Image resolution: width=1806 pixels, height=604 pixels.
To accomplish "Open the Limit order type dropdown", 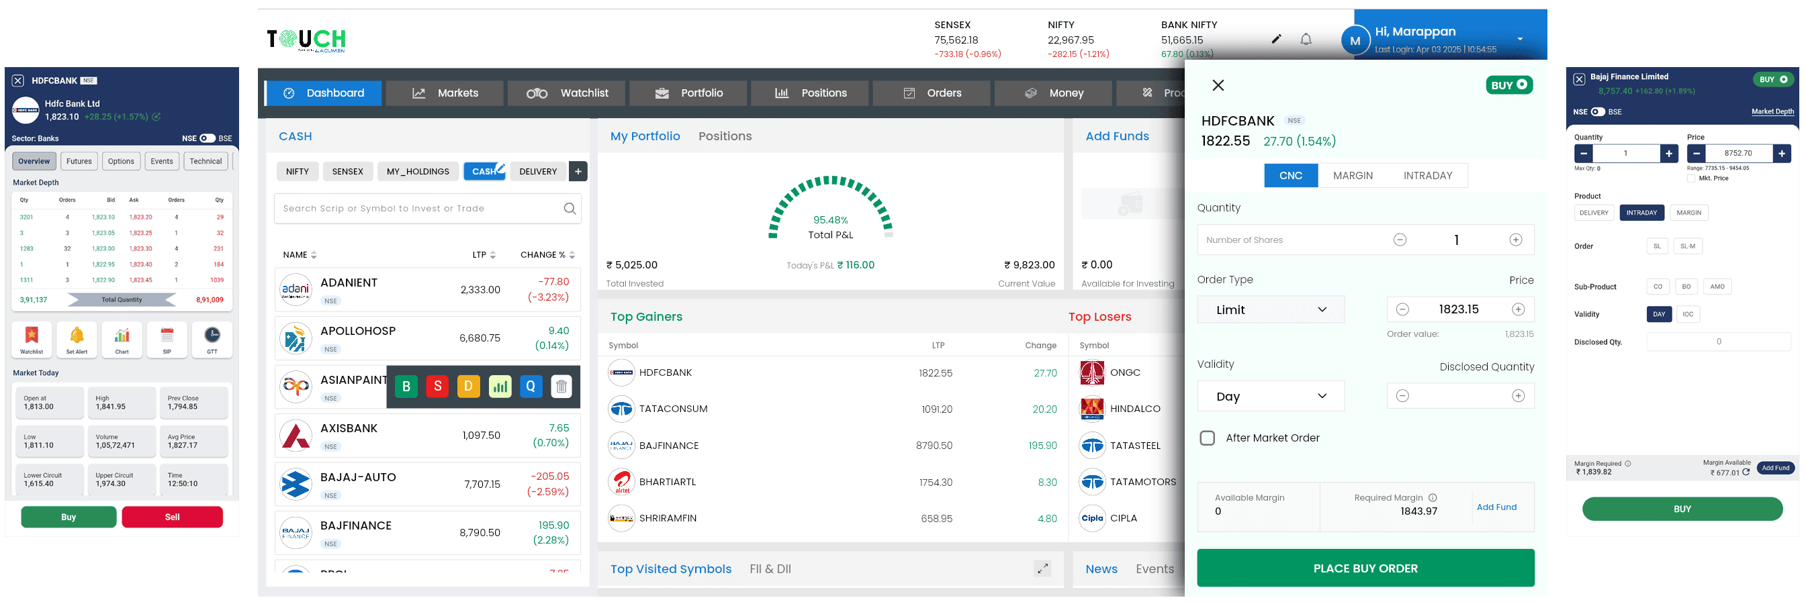I will coord(1270,309).
